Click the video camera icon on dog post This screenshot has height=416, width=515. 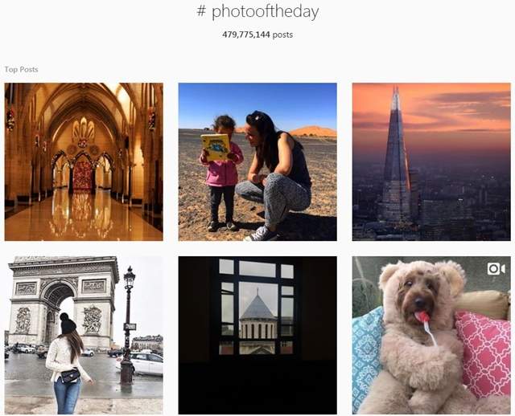(496, 269)
